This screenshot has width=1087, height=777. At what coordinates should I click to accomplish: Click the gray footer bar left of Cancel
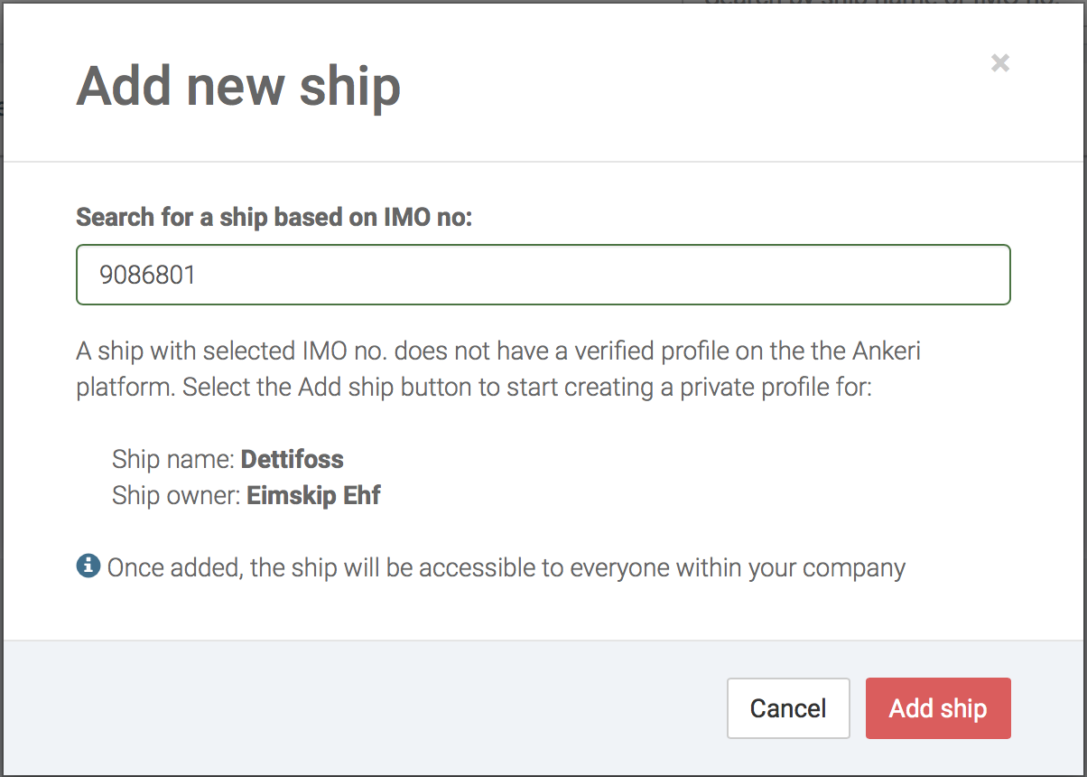pos(361,708)
